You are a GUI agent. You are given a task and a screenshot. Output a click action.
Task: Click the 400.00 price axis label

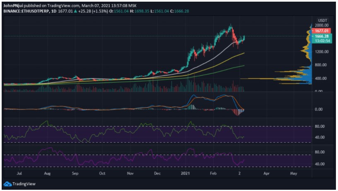(321, 79)
